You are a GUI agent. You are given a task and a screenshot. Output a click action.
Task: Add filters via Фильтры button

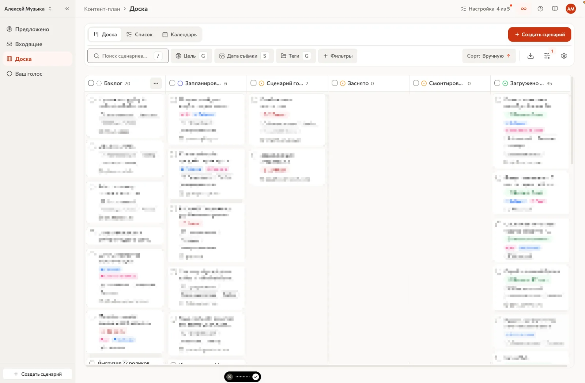point(338,56)
